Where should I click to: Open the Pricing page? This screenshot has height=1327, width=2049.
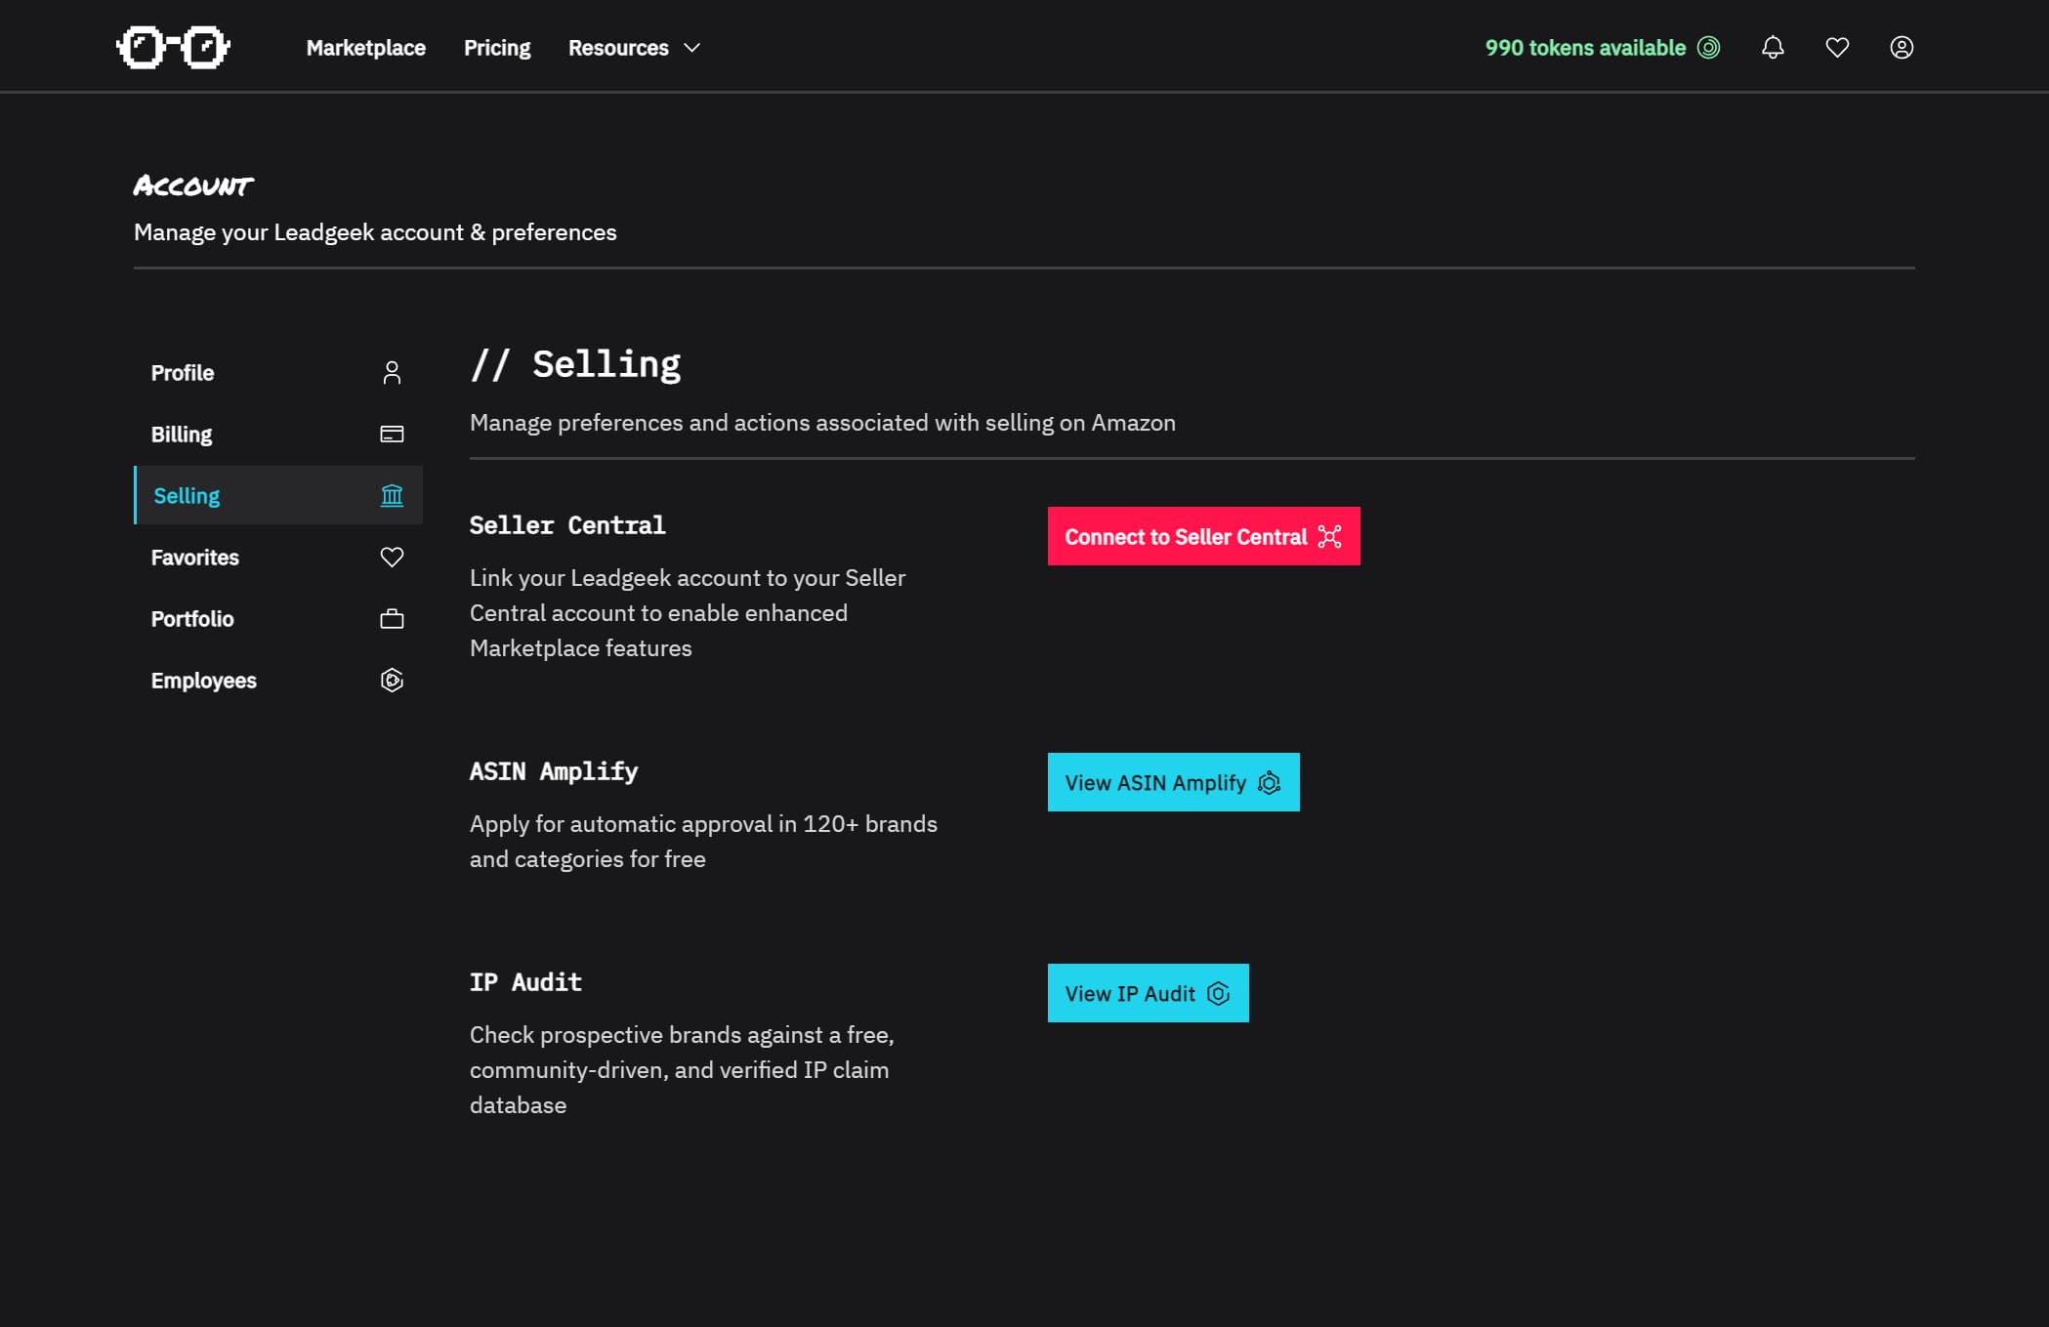tap(497, 47)
